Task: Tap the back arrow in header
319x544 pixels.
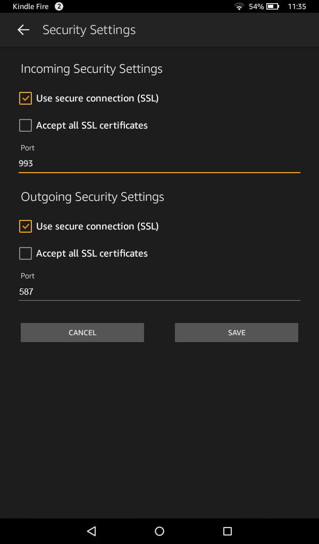Action: click(23, 30)
